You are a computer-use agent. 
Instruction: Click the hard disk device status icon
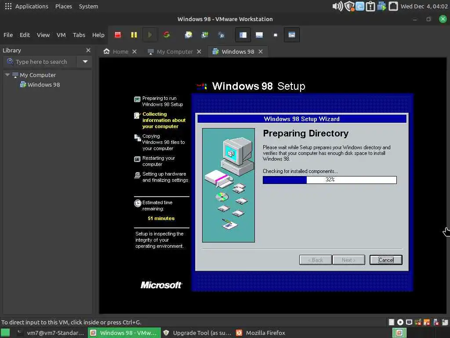pyautogui.click(x=392, y=322)
